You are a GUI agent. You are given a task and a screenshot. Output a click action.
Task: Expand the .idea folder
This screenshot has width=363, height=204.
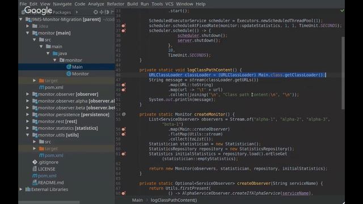[28, 26]
